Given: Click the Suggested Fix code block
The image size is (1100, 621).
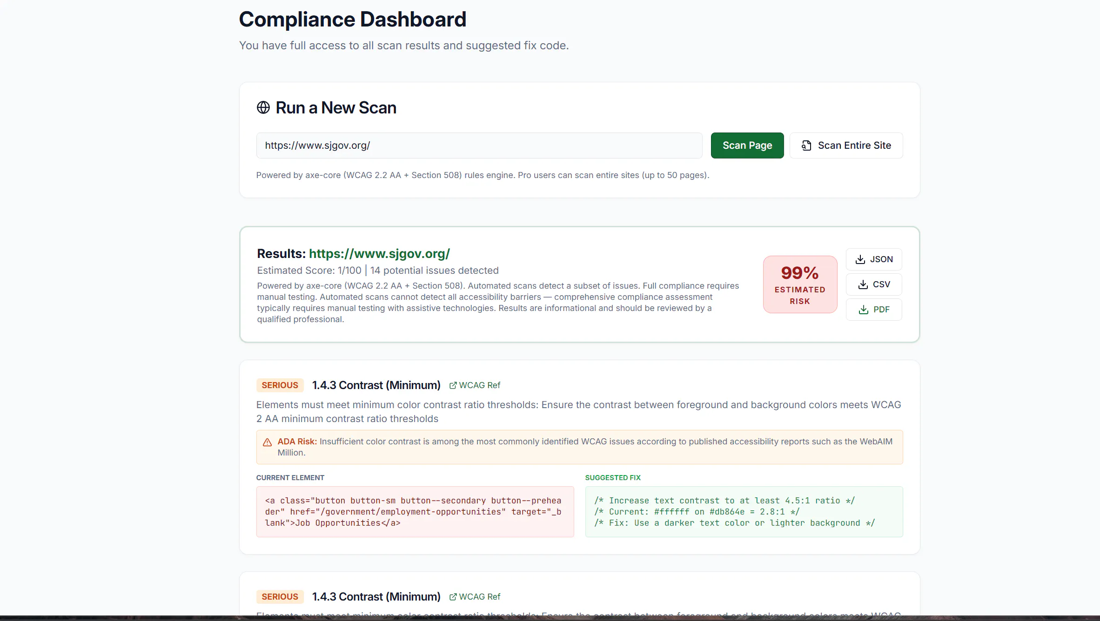Looking at the screenshot, I should [x=744, y=512].
